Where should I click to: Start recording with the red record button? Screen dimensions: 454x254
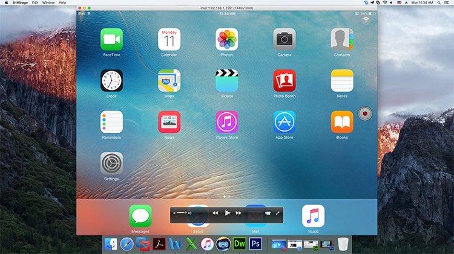[365, 113]
